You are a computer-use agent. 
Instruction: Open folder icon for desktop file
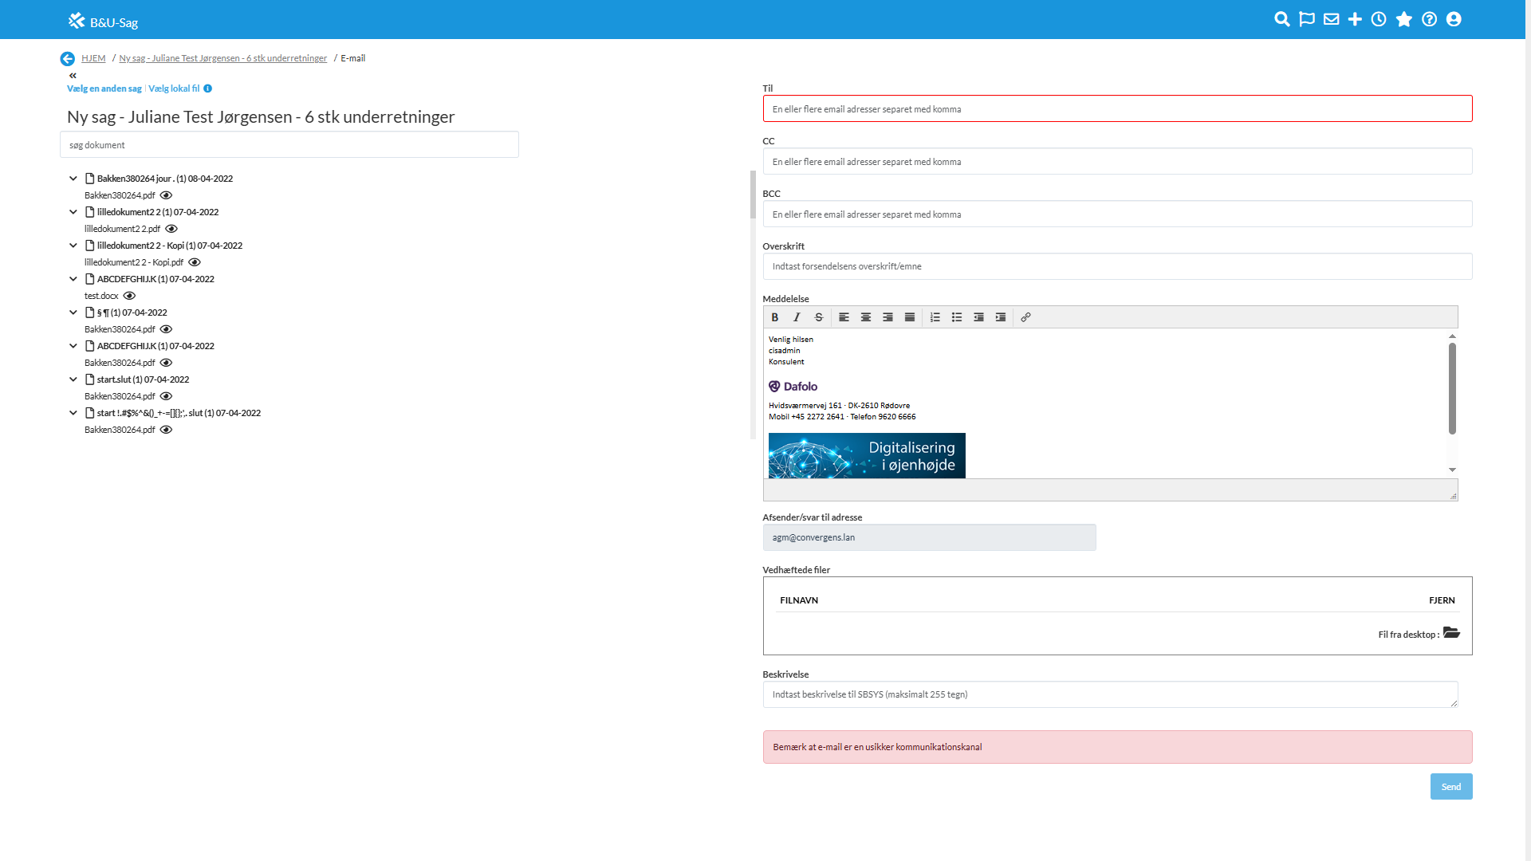tap(1451, 633)
